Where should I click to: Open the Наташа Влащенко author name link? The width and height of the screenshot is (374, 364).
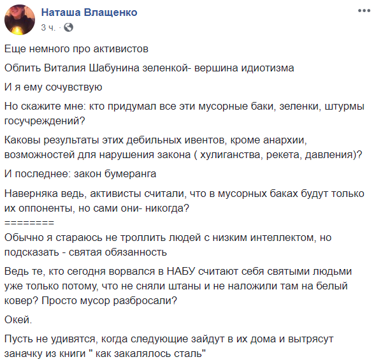pos(89,12)
